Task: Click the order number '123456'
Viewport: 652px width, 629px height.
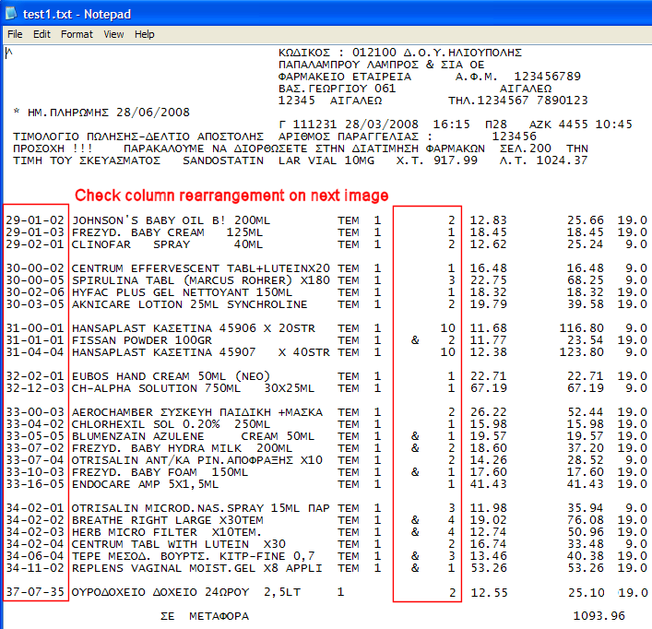Action: point(514,136)
